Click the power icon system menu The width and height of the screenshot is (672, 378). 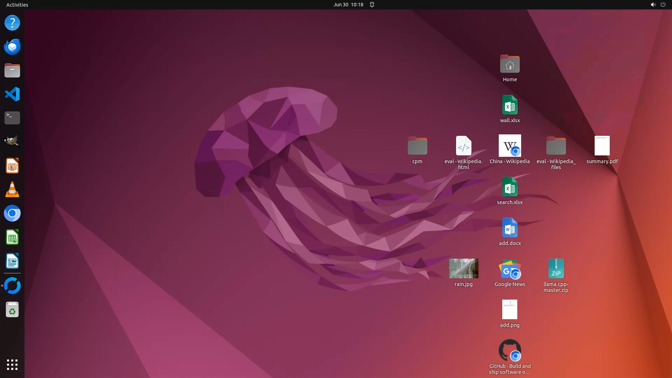(x=663, y=5)
